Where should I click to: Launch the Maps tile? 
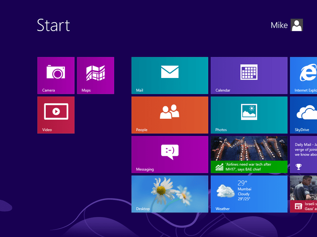(95, 75)
